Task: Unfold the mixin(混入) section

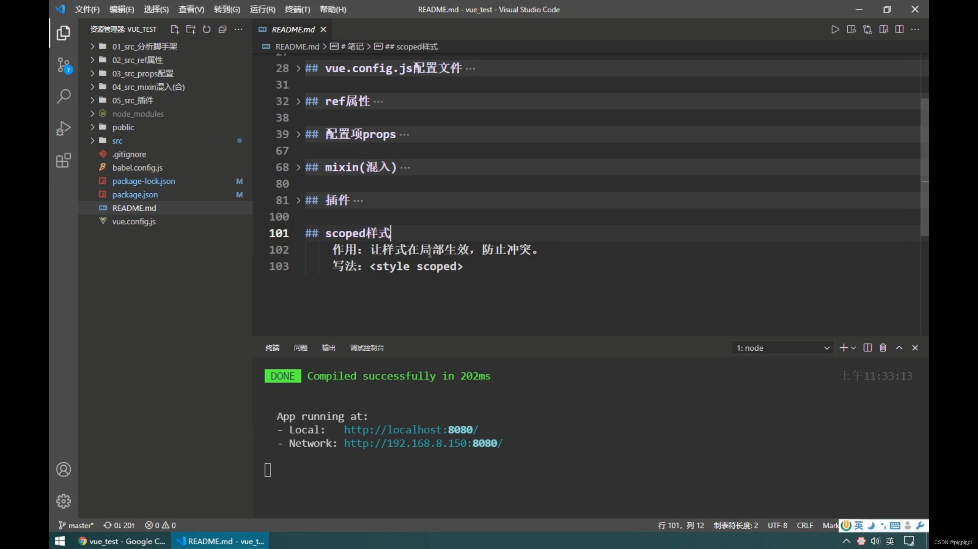Action: pyautogui.click(x=298, y=167)
